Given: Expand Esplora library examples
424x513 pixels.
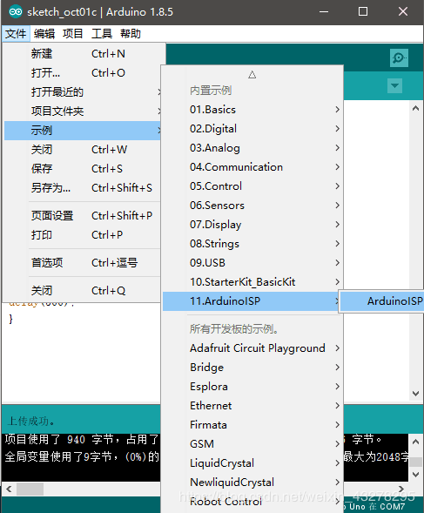Looking at the screenshot, I should pos(252,387).
